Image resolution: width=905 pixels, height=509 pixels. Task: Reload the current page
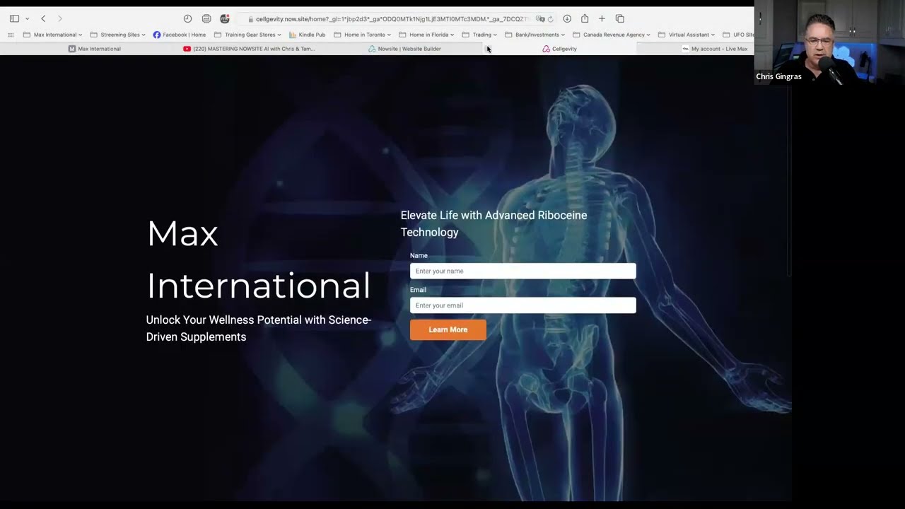550,19
